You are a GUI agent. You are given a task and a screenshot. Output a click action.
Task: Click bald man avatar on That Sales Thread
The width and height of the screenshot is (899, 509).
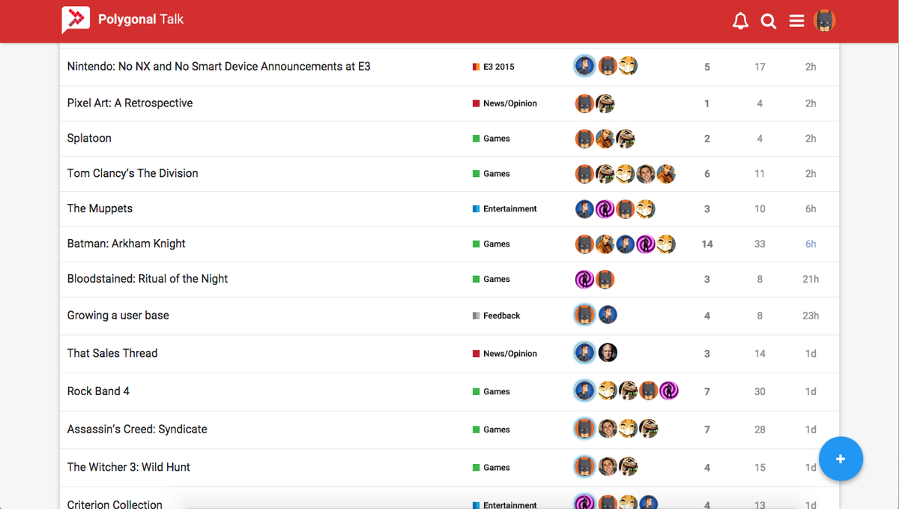608,352
